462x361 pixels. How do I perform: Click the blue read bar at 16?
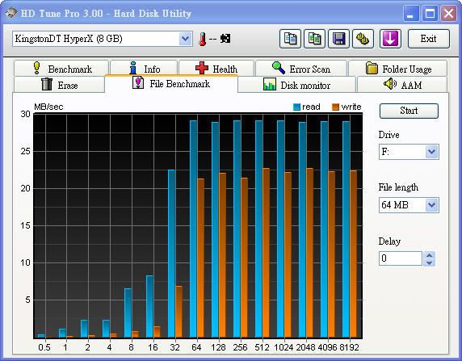[149, 306]
